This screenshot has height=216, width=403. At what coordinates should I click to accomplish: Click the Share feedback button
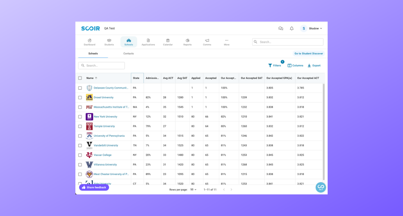click(94, 188)
